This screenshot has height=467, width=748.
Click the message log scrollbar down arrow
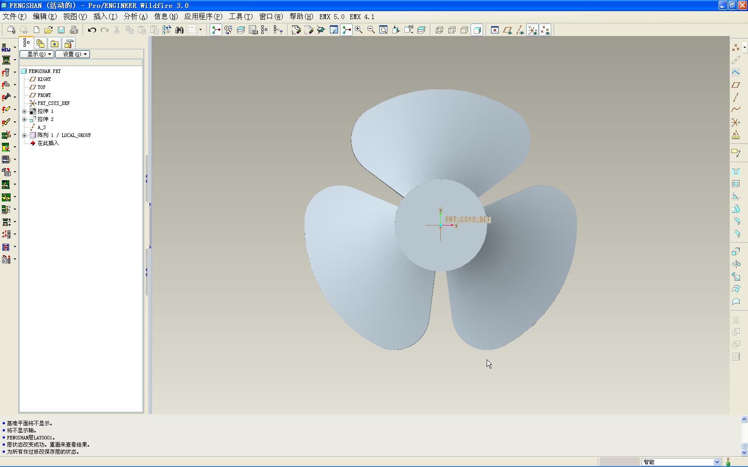[x=744, y=452]
